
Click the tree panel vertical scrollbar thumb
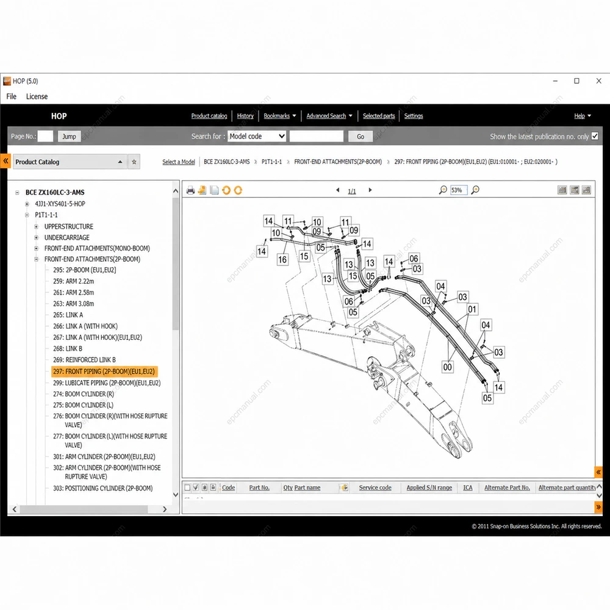click(176, 265)
